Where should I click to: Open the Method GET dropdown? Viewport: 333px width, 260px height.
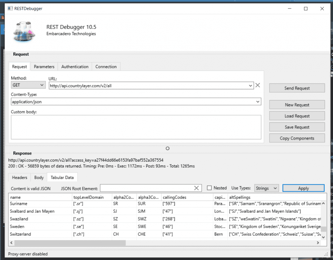(28, 85)
